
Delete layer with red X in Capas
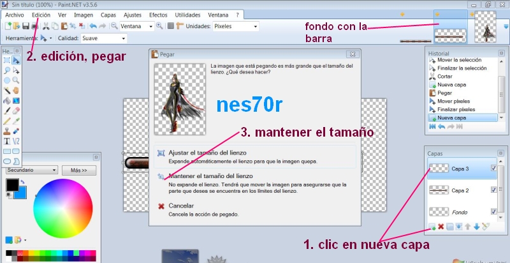tap(441, 227)
